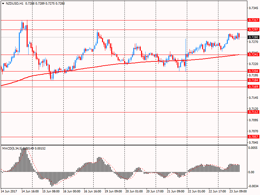Select the MACD scale value -0.0034
The width and height of the screenshot is (260, 195).
click(x=253, y=186)
